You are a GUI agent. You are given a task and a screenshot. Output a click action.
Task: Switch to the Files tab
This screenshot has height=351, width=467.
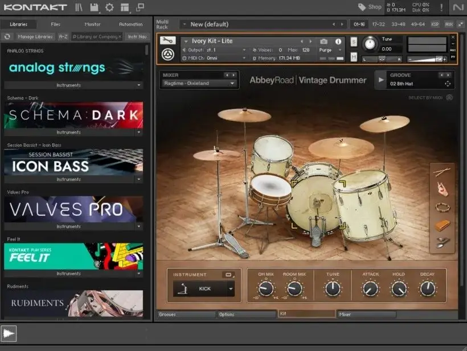[55, 24]
